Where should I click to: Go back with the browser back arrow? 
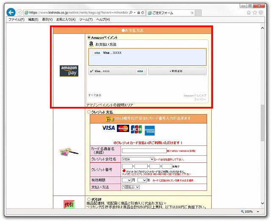tap(11, 12)
